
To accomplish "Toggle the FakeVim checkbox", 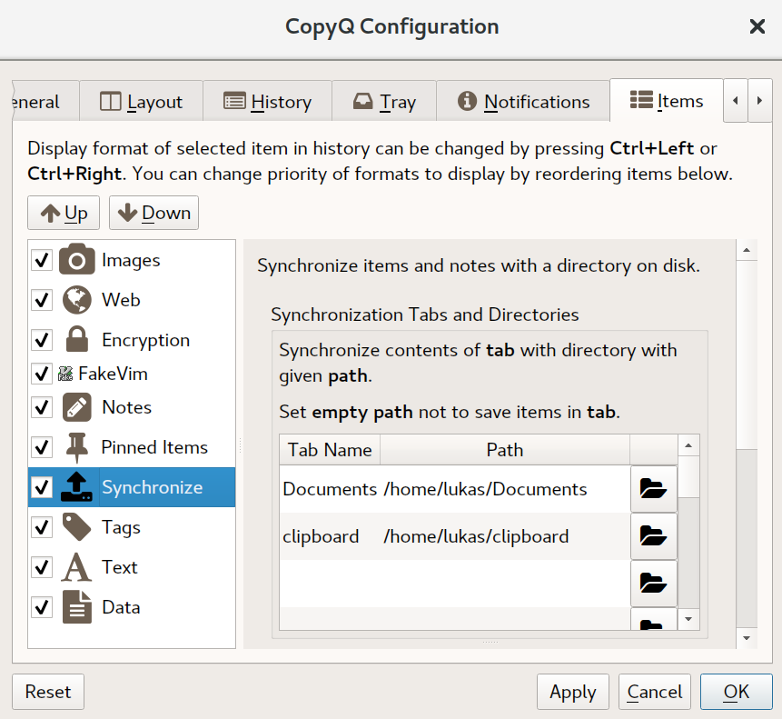I will point(42,374).
